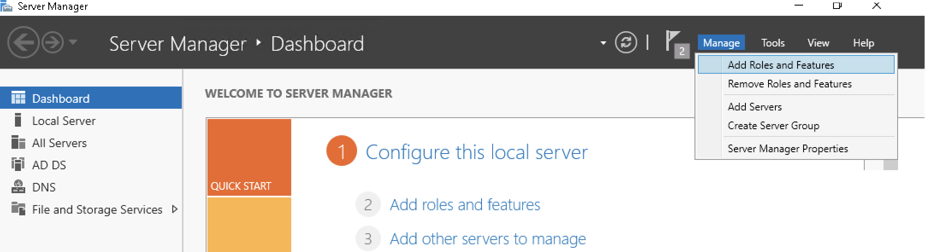Select Remove Roles and Features
925x252 pixels.
(x=789, y=84)
